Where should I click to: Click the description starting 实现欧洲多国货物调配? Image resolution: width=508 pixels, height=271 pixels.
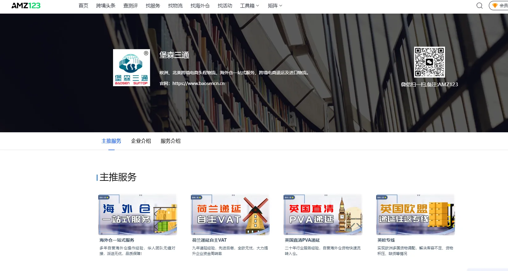coord(415,251)
